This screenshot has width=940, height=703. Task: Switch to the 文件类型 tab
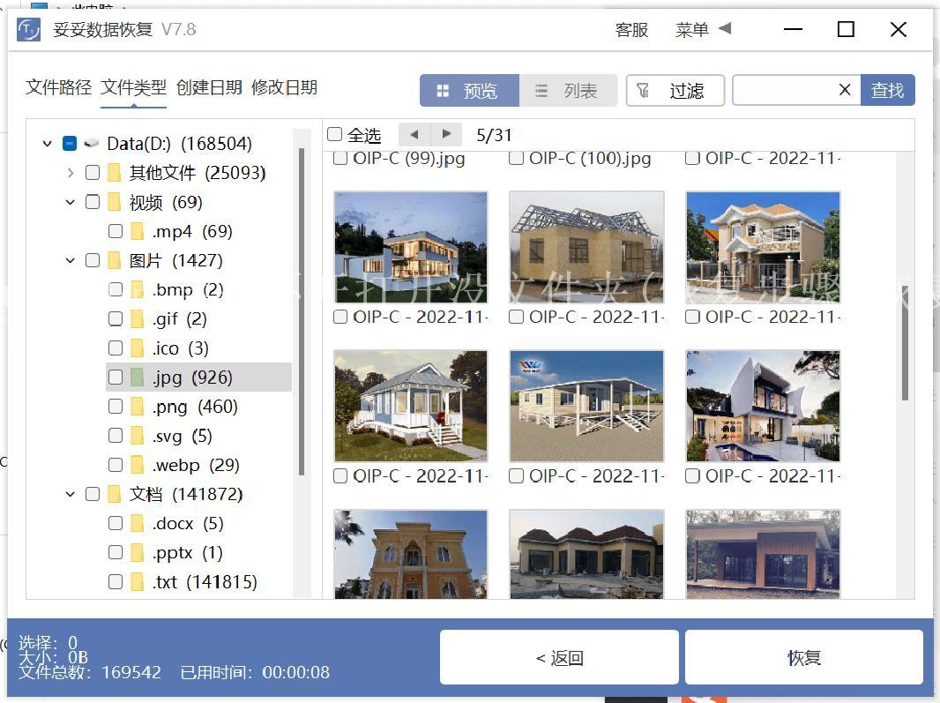tap(133, 87)
